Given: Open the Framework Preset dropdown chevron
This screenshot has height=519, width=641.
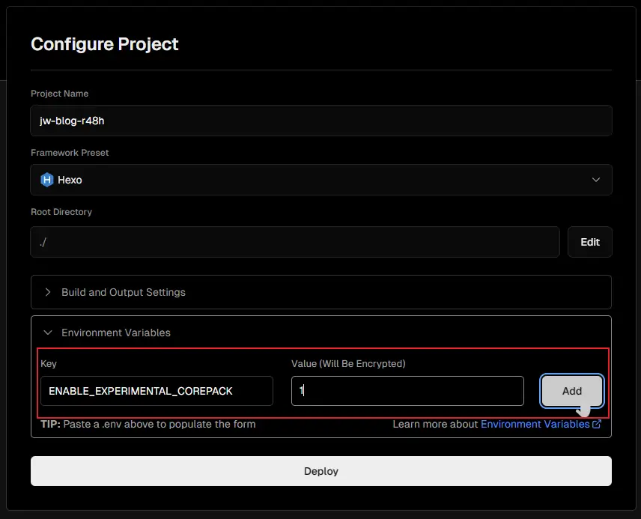Looking at the screenshot, I should click(x=596, y=180).
